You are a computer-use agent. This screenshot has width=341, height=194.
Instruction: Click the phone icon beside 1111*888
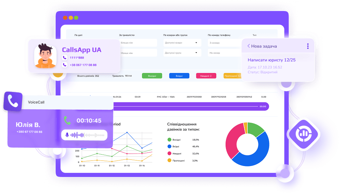click(64, 58)
